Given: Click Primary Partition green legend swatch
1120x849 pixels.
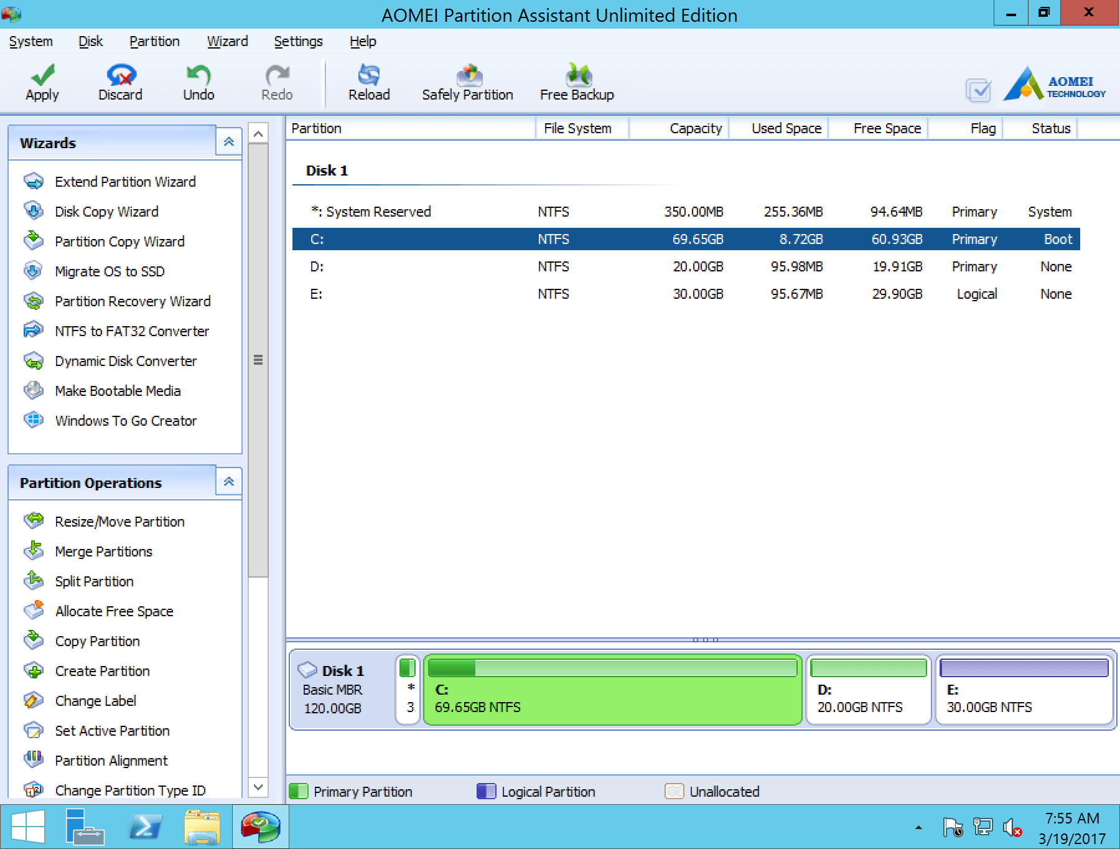Looking at the screenshot, I should [299, 791].
